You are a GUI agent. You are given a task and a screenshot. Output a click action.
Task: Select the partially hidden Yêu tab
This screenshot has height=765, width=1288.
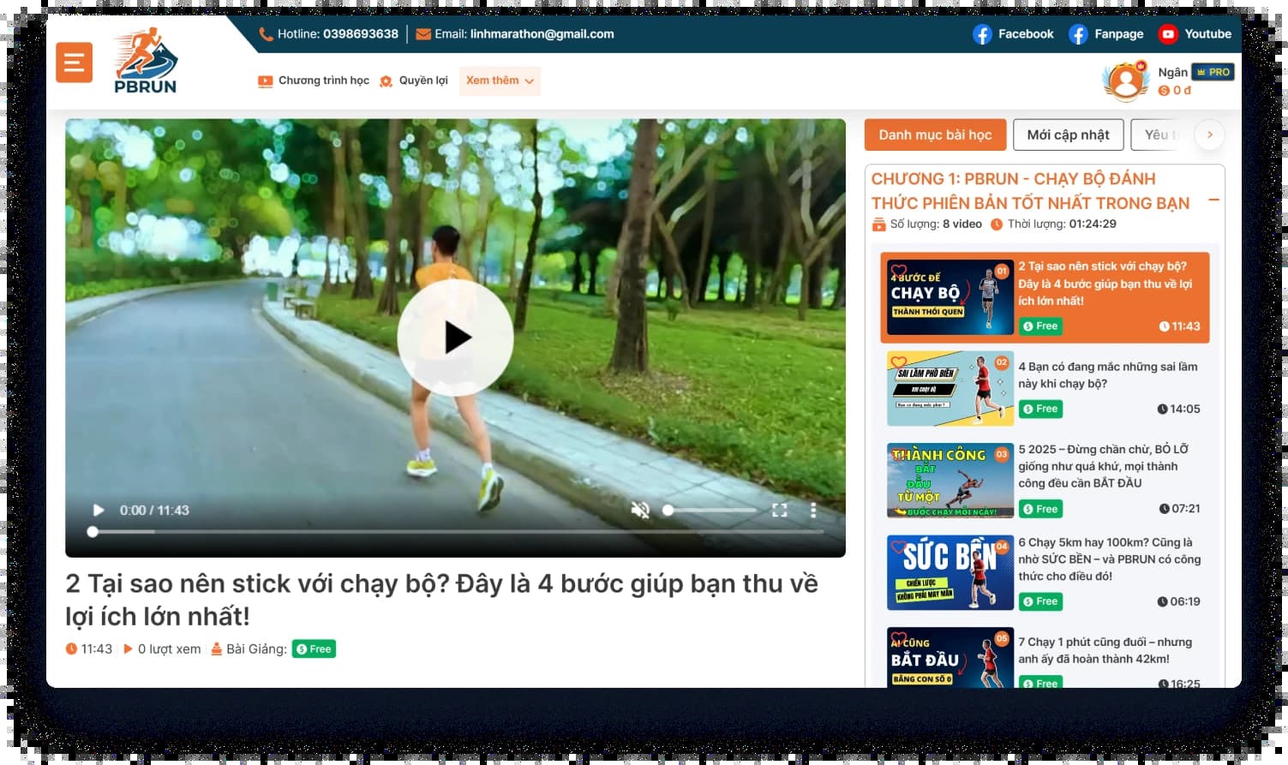1157,134
